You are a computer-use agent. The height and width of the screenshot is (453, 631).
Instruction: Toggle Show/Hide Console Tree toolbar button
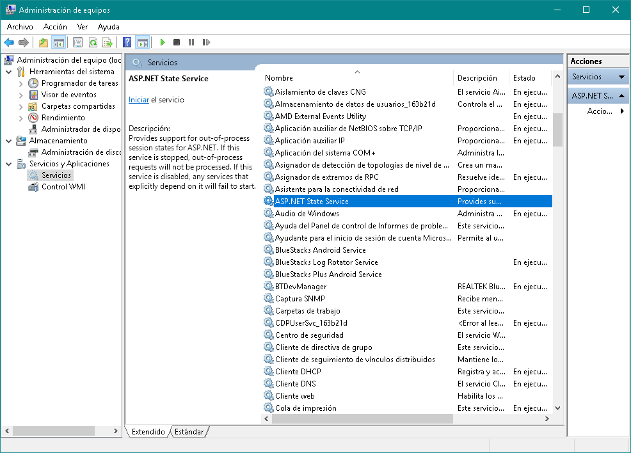pyautogui.click(x=59, y=42)
